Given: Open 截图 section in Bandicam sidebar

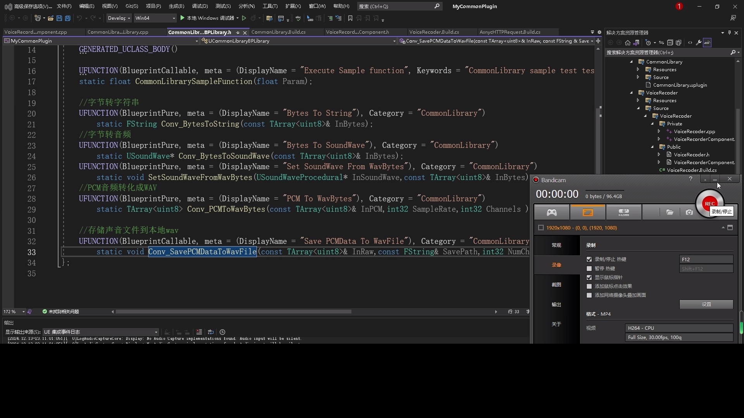Looking at the screenshot, I should click(x=556, y=285).
